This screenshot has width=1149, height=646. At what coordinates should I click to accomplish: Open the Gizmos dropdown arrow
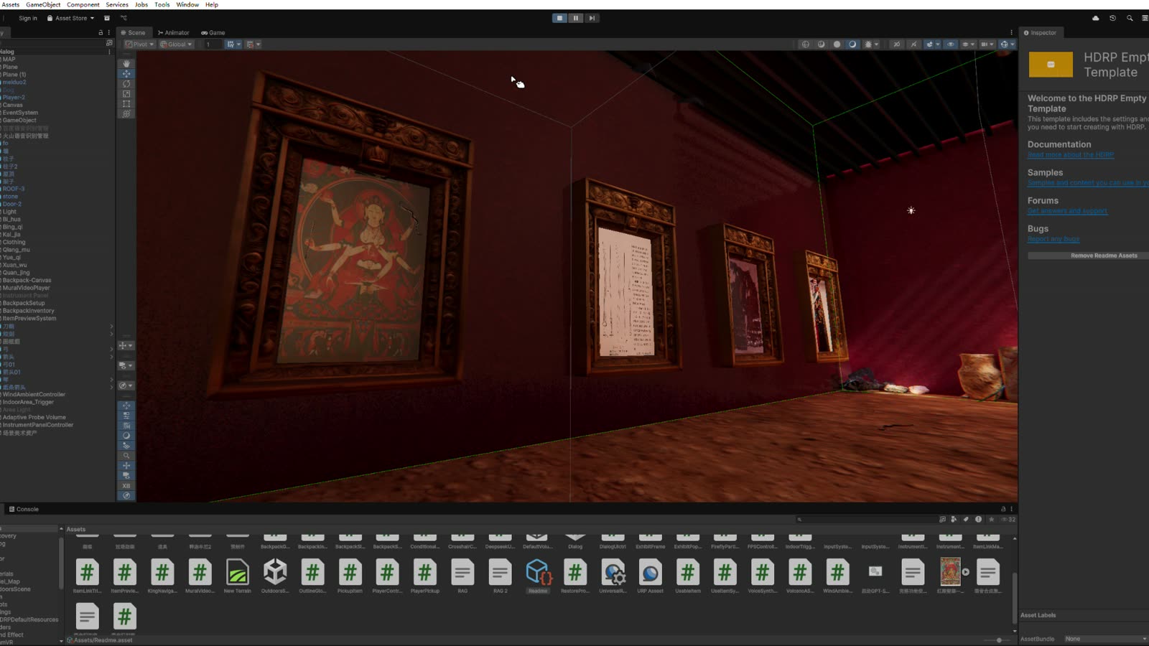pyautogui.click(x=1013, y=45)
